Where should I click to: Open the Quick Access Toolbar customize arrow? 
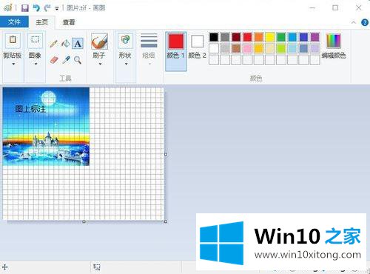pos(57,9)
